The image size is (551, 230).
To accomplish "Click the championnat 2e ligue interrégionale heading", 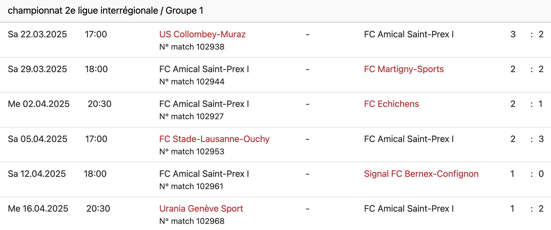I will [105, 11].
